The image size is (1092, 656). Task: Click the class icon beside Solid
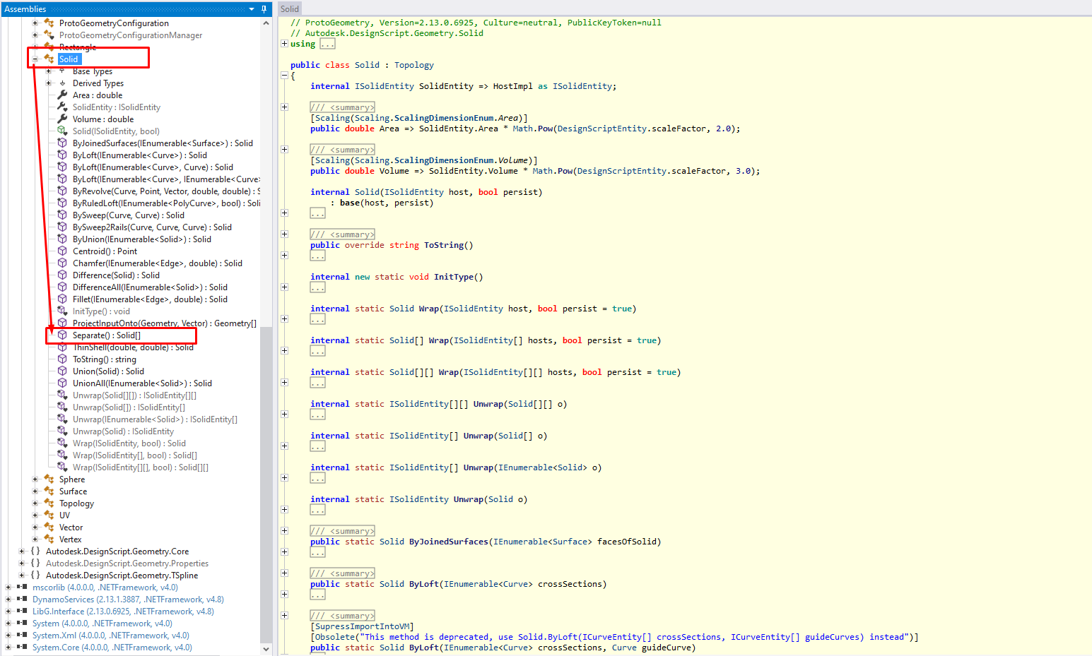click(x=49, y=59)
